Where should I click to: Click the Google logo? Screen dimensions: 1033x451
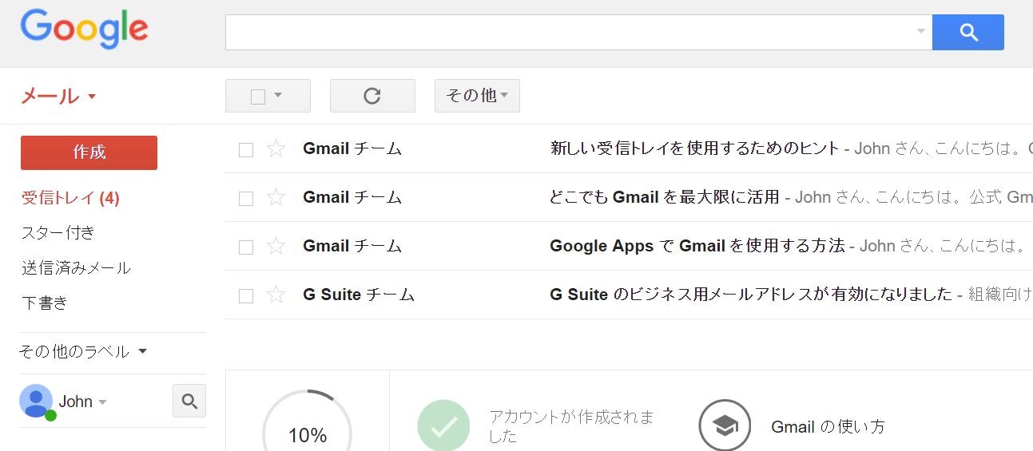point(84,30)
